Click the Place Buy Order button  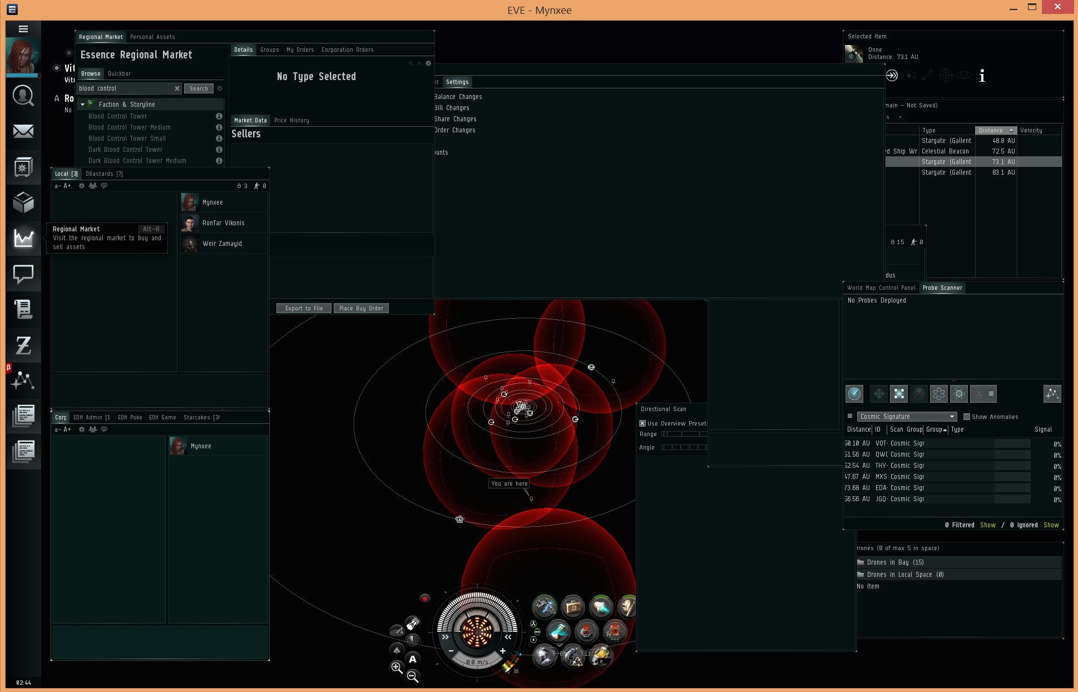(x=361, y=308)
